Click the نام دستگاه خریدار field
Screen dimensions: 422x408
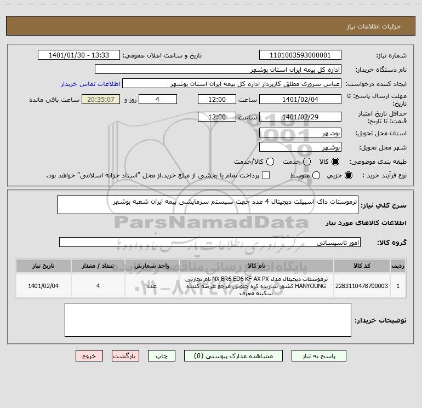coord(218,70)
